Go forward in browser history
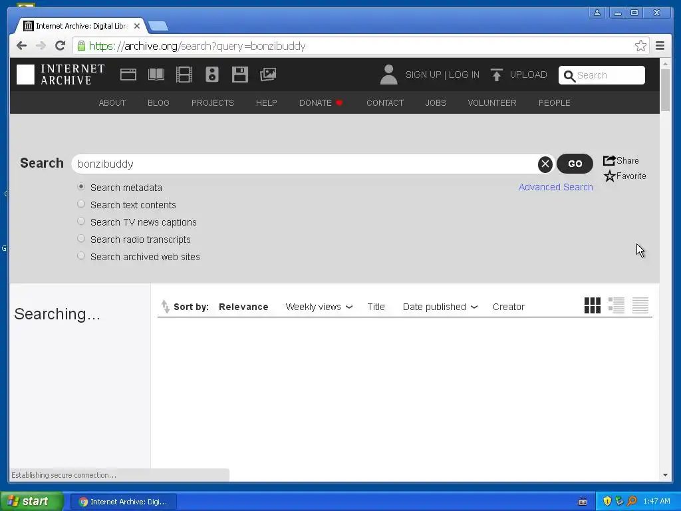The image size is (681, 511). [41, 46]
